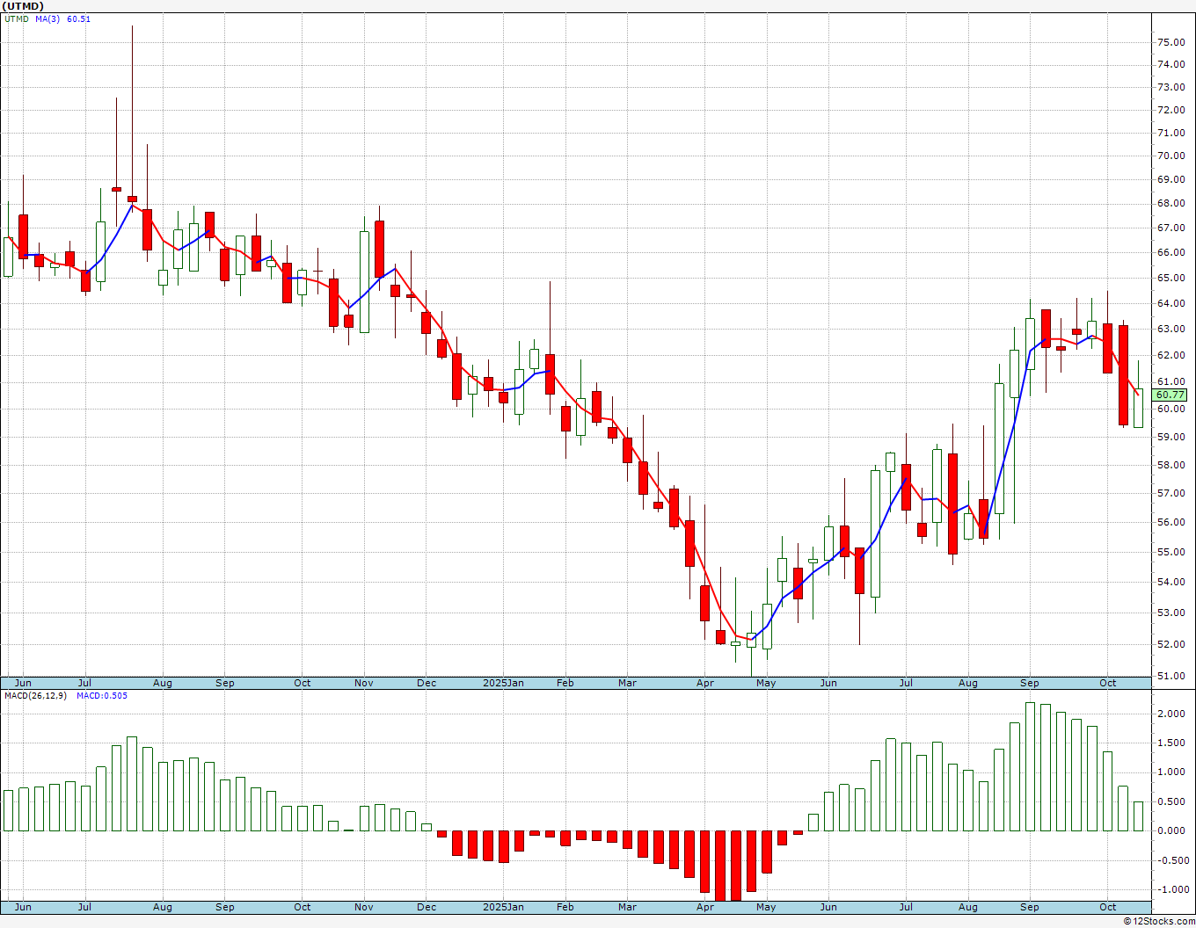Click the MACD(26,12,9) indicator label
Screen dimensions: 1196x928
coord(35,696)
